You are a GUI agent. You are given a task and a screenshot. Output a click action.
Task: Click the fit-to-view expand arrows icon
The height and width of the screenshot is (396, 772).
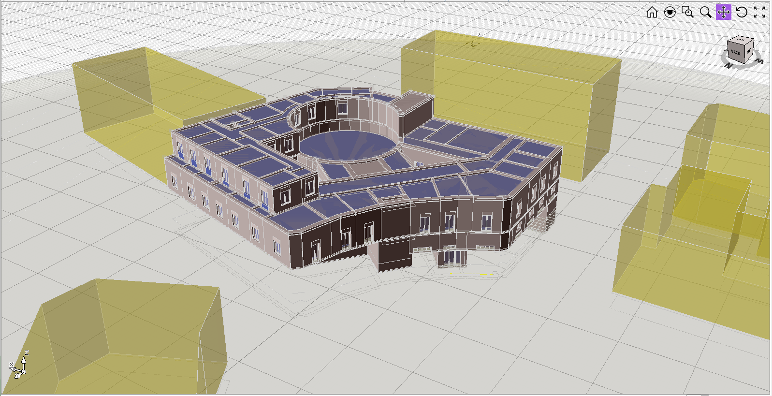pyautogui.click(x=759, y=12)
